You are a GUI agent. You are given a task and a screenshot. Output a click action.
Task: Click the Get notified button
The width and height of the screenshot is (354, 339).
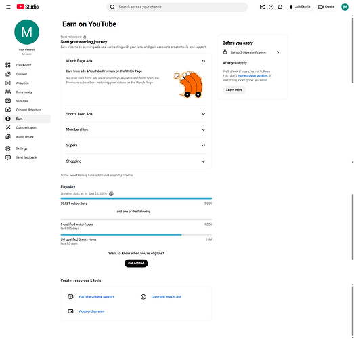tap(136, 263)
